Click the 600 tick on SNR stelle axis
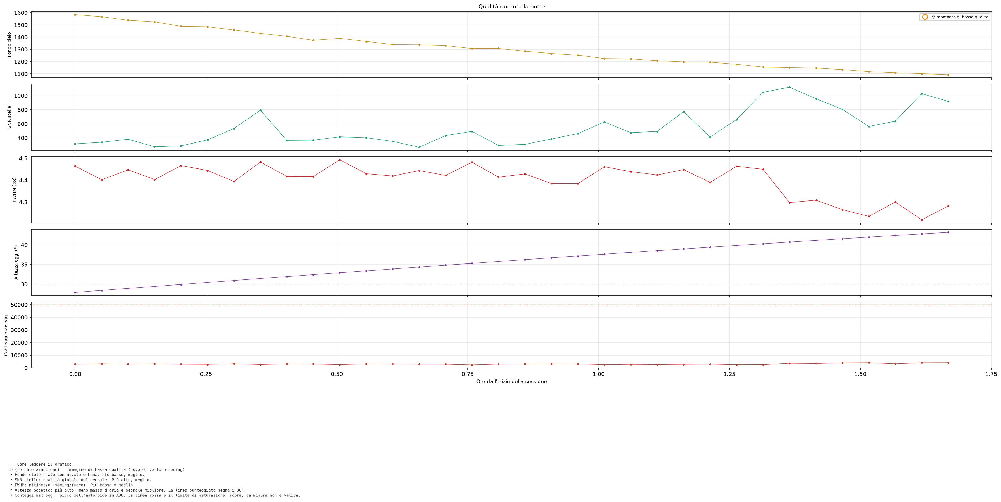 click(23, 124)
